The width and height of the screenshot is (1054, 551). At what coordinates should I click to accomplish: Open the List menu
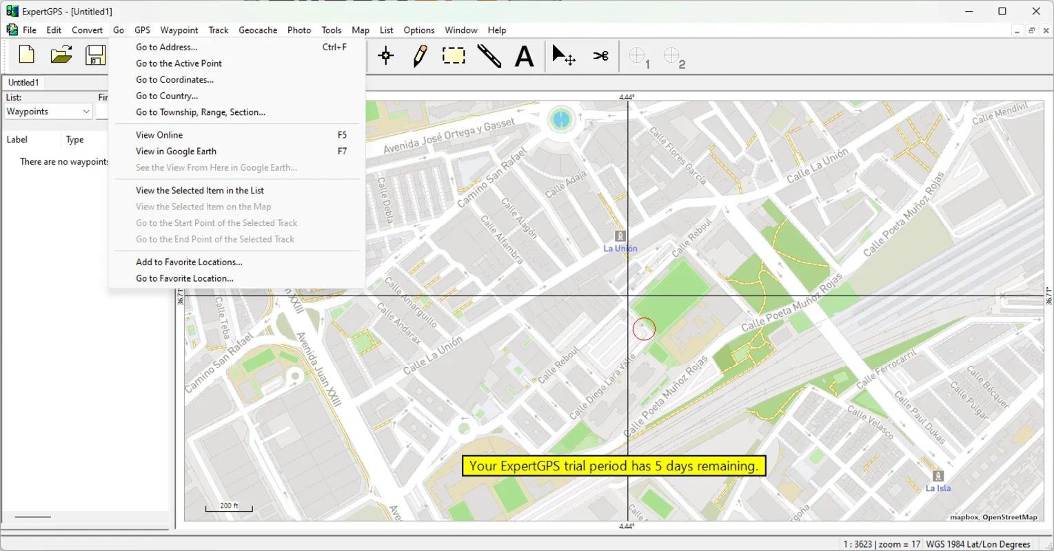tap(387, 30)
